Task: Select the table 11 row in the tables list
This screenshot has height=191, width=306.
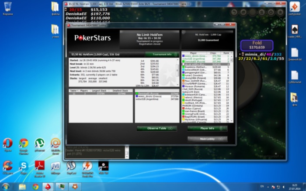Action: pos(101,93)
